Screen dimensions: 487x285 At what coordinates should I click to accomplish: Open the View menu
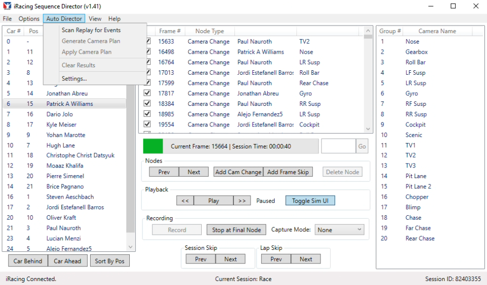[95, 19]
